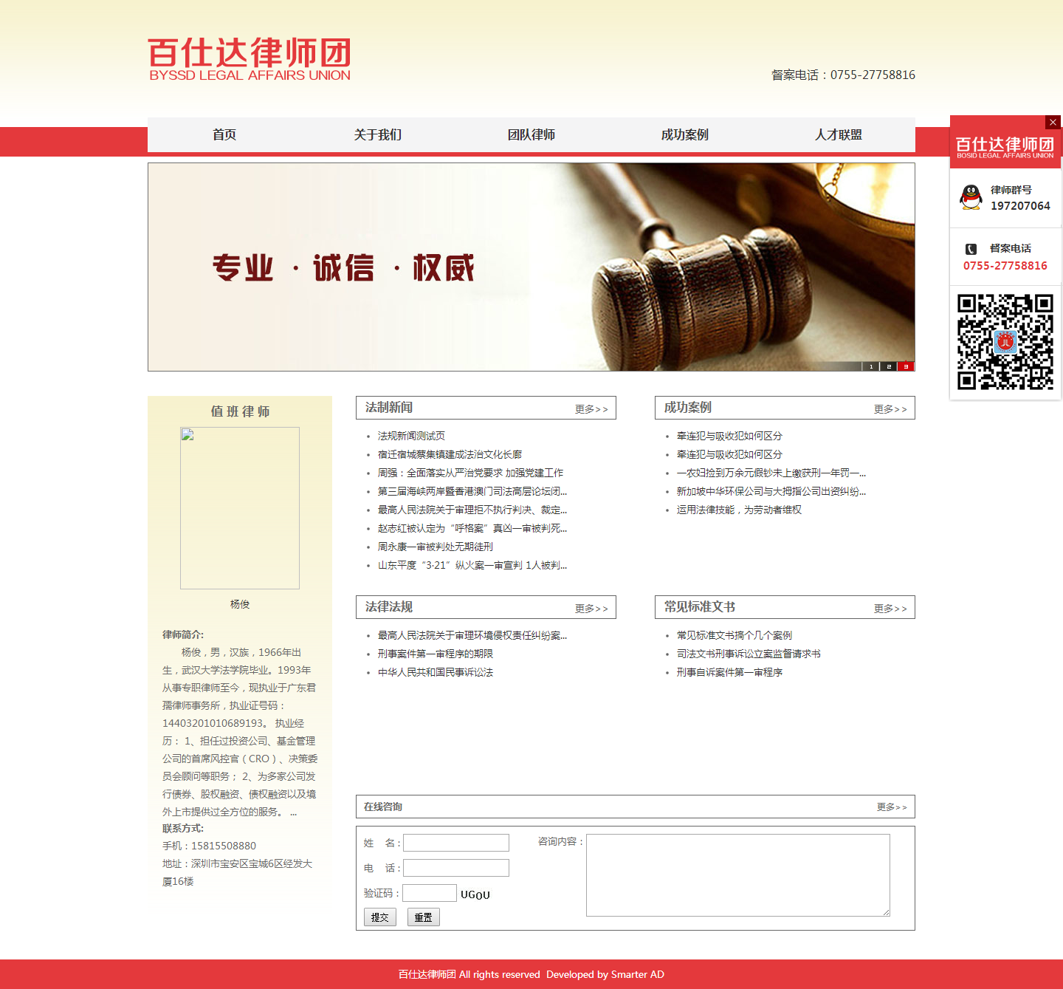The width and height of the screenshot is (1063, 989).
Task: Navigate to 团队律师 menu
Action: (x=531, y=135)
